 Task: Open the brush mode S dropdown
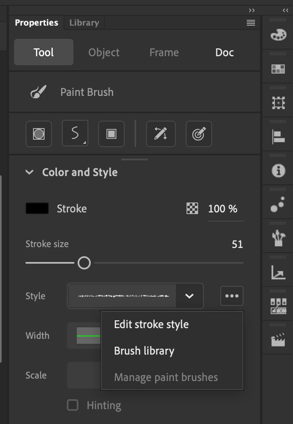click(75, 134)
